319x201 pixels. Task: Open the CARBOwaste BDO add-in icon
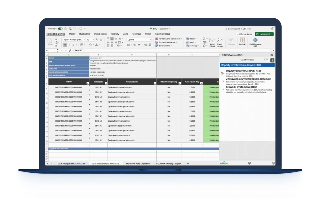pyautogui.click(x=255, y=40)
